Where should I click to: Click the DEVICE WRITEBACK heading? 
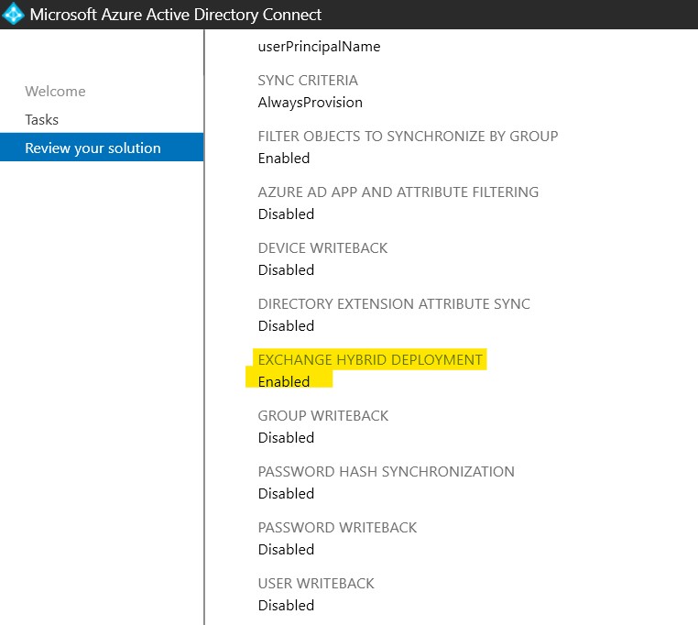[x=322, y=248]
